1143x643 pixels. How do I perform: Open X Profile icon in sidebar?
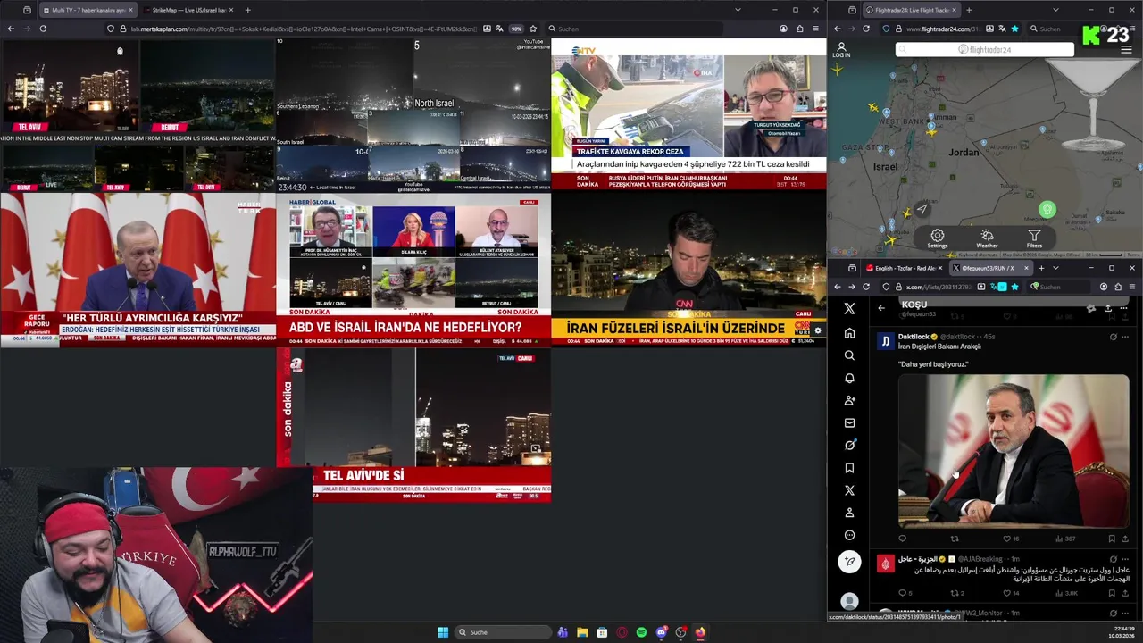[x=849, y=513]
